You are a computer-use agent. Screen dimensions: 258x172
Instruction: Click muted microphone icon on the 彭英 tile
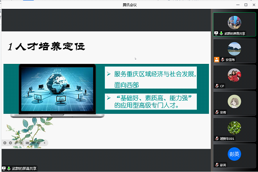[217, 165]
